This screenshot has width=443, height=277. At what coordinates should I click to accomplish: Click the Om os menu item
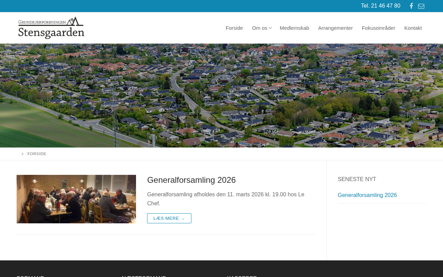pos(260,28)
